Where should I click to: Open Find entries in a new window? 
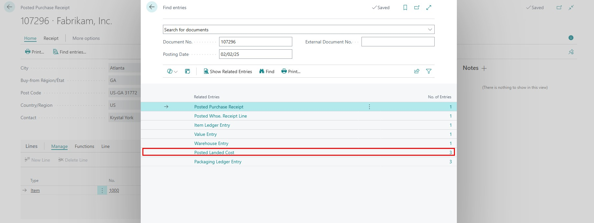pyautogui.click(x=417, y=8)
